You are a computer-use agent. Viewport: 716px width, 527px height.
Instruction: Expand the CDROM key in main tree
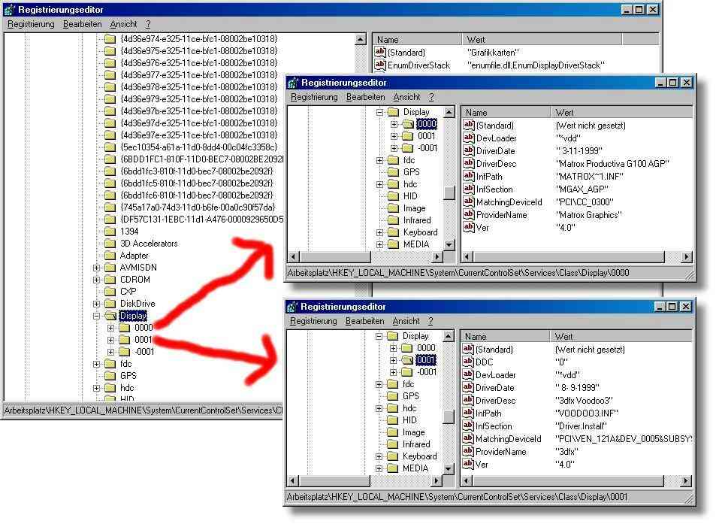(96, 280)
